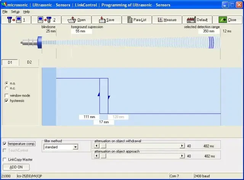
Task: Expand the filter method dropdown
Action: pos(75,146)
